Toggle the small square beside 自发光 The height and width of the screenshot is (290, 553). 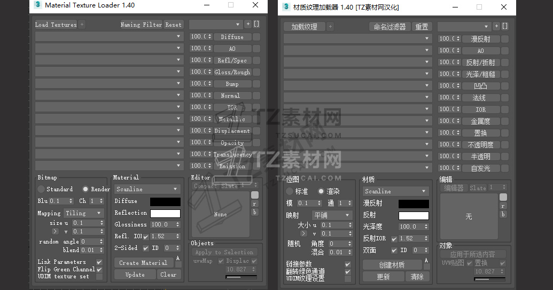click(505, 168)
